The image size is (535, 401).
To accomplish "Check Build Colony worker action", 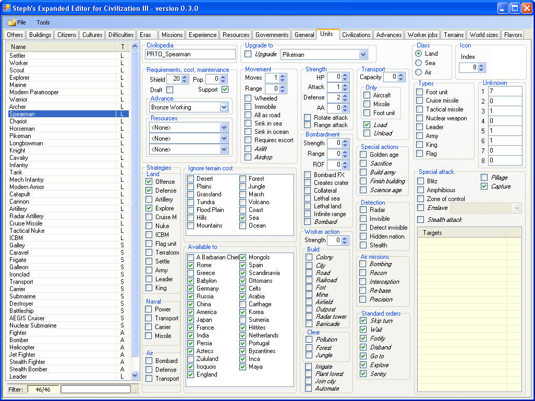I will pos(309,257).
